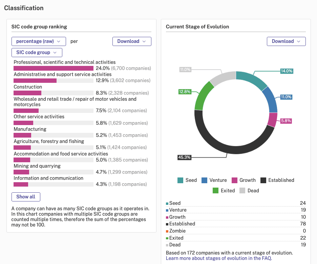This screenshot has width=317, height=264.
Task: Click the Agriculture, forestry and fishing bar
Action: pyautogui.click(x=54, y=147)
